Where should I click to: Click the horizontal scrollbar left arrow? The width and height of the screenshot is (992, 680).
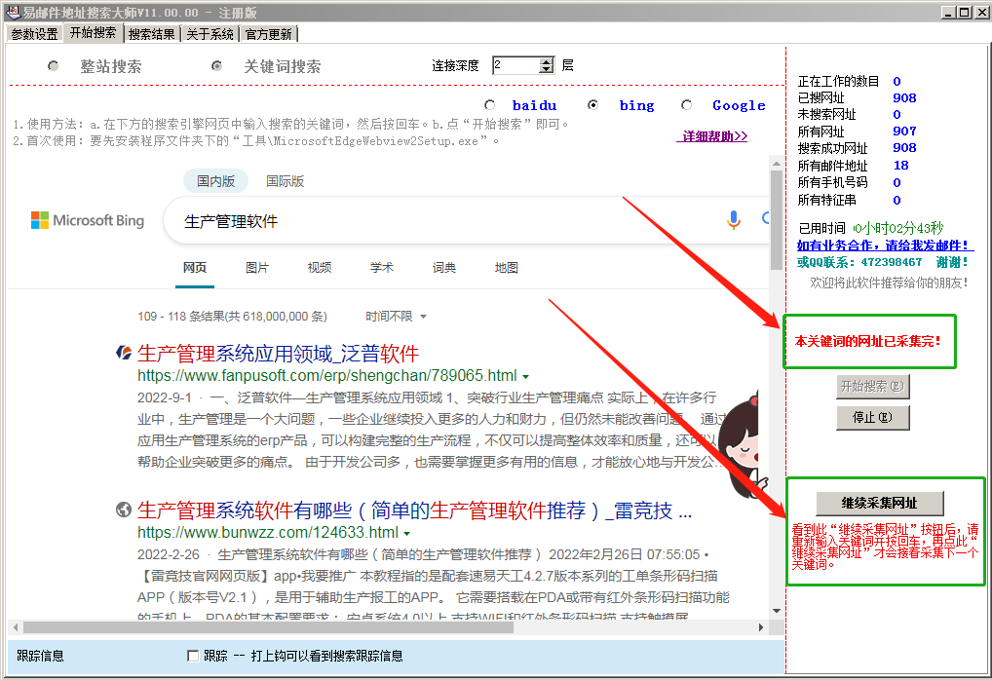pos(16,627)
